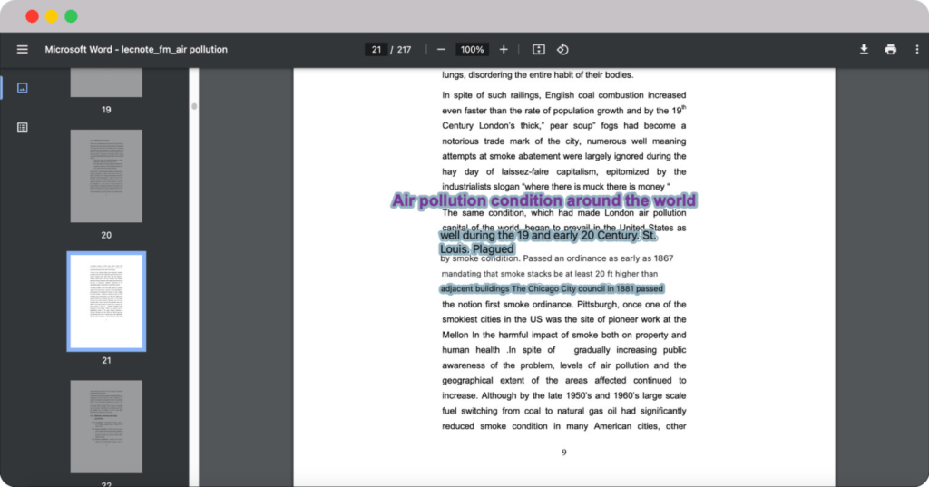
Task: Download the PDF file
Action: 865,49
